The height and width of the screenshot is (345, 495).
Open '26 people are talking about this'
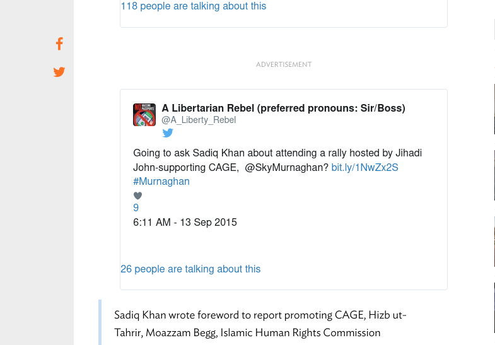click(x=190, y=269)
